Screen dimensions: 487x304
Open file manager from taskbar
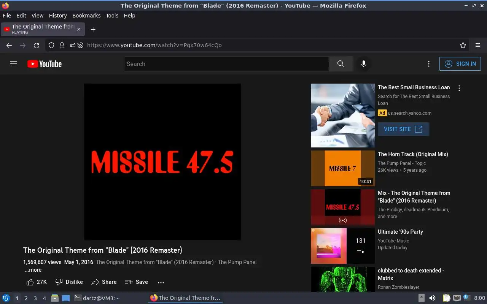click(55, 298)
